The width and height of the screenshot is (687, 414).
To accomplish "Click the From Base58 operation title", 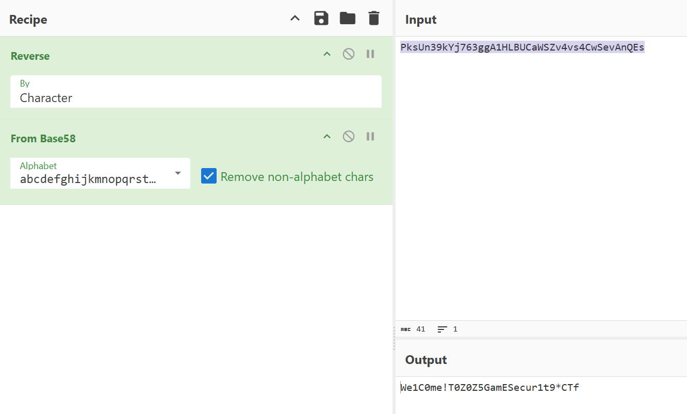I will pyautogui.click(x=43, y=139).
